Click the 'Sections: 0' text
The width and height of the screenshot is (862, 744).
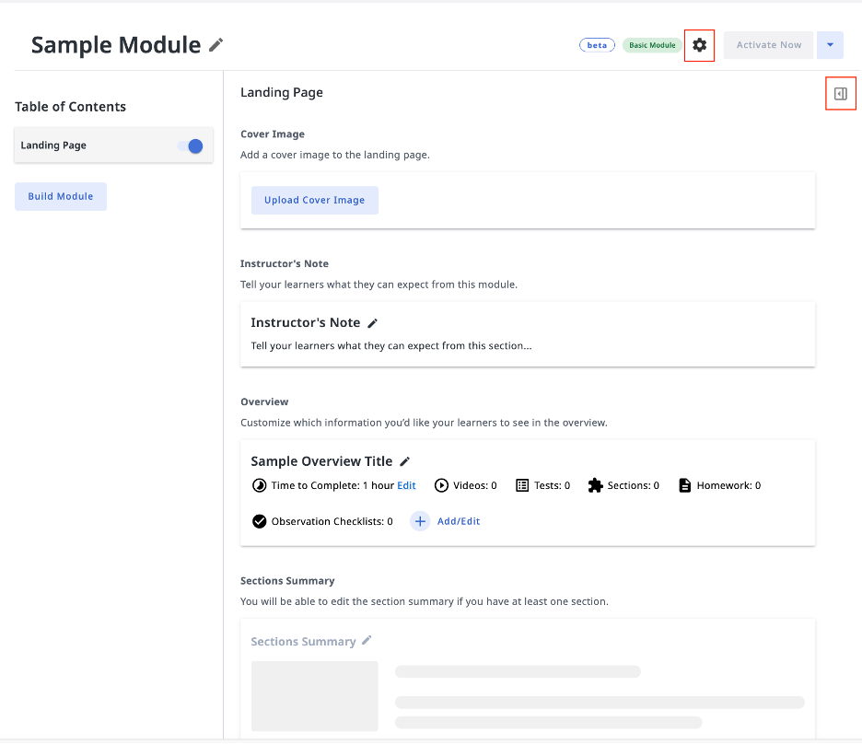tap(634, 485)
